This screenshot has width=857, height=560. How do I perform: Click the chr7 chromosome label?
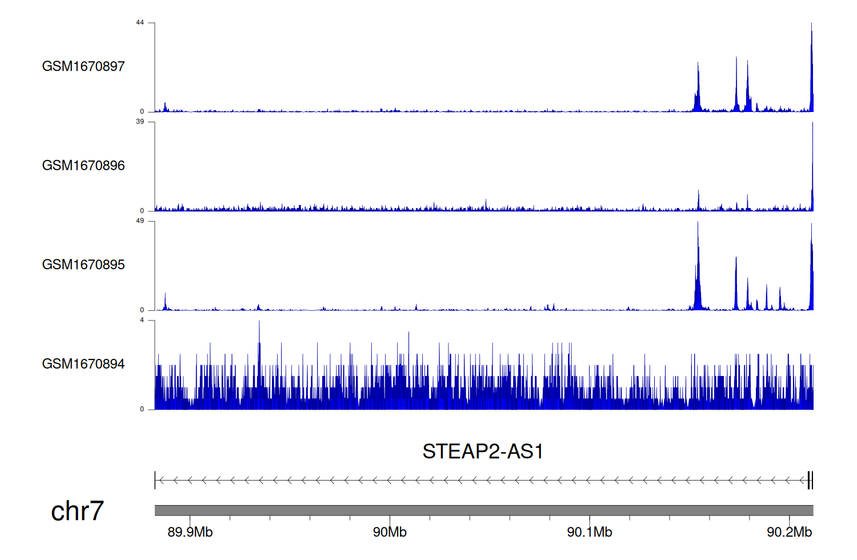pos(77,511)
